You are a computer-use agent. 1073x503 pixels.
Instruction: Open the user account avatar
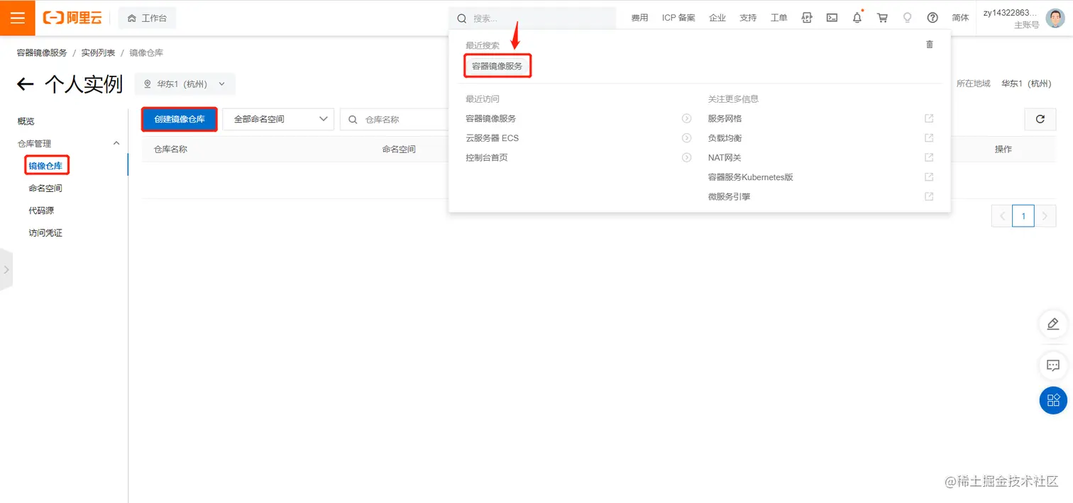(1055, 18)
